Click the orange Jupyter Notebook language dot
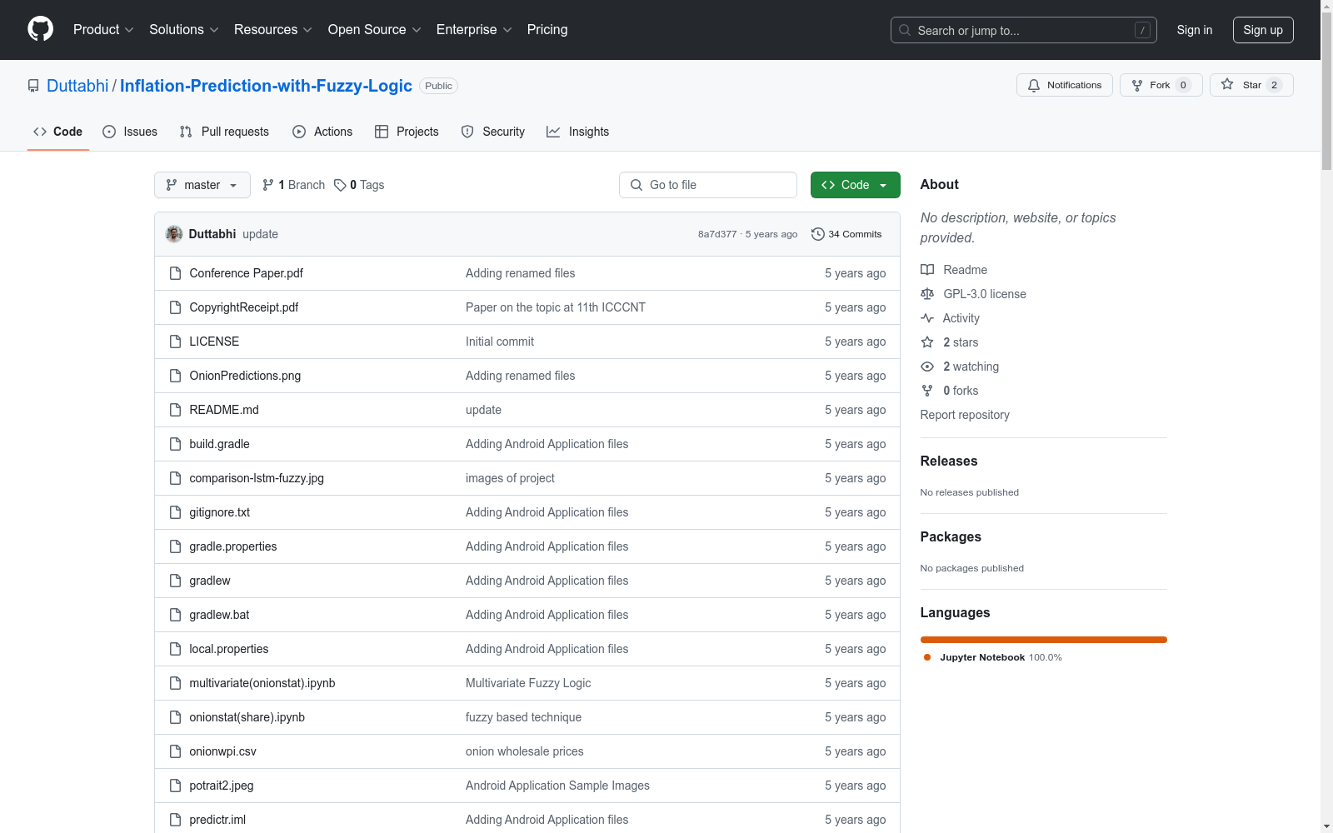This screenshot has height=833, width=1333. [x=927, y=657]
